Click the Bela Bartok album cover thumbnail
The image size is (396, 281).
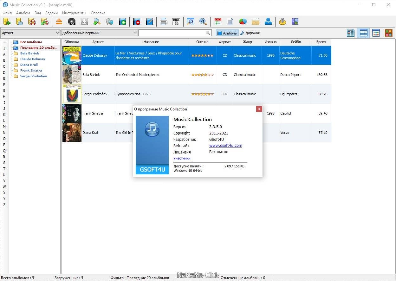pos(72,75)
